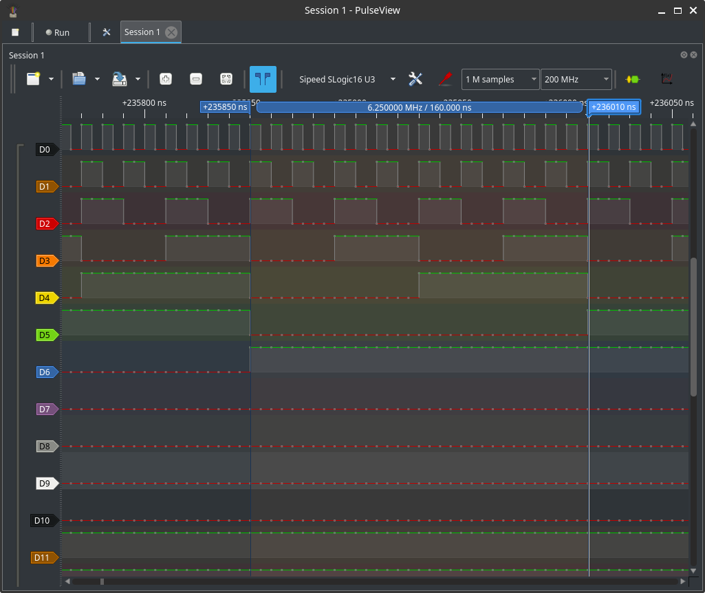Click the save capture icon

pyautogui.click(x=120, y=79)
